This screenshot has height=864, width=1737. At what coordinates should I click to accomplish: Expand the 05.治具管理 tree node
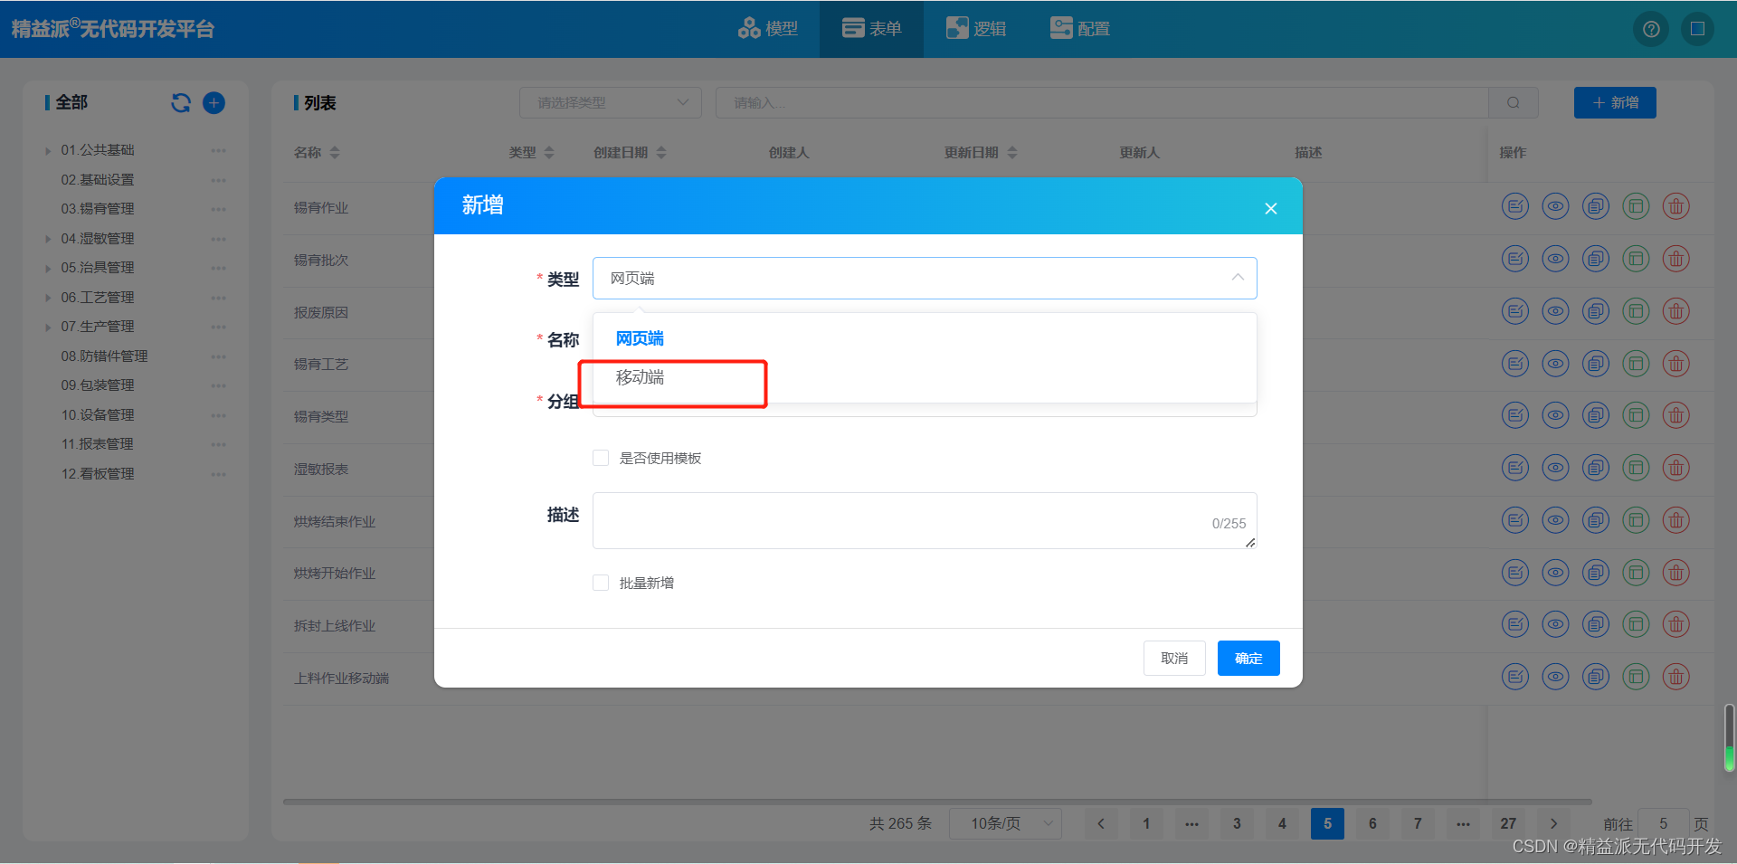[x=47, y=268]
